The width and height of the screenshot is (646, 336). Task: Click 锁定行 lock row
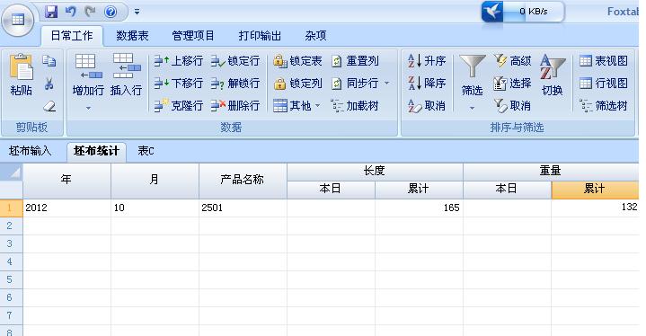(x=235, y=61)
